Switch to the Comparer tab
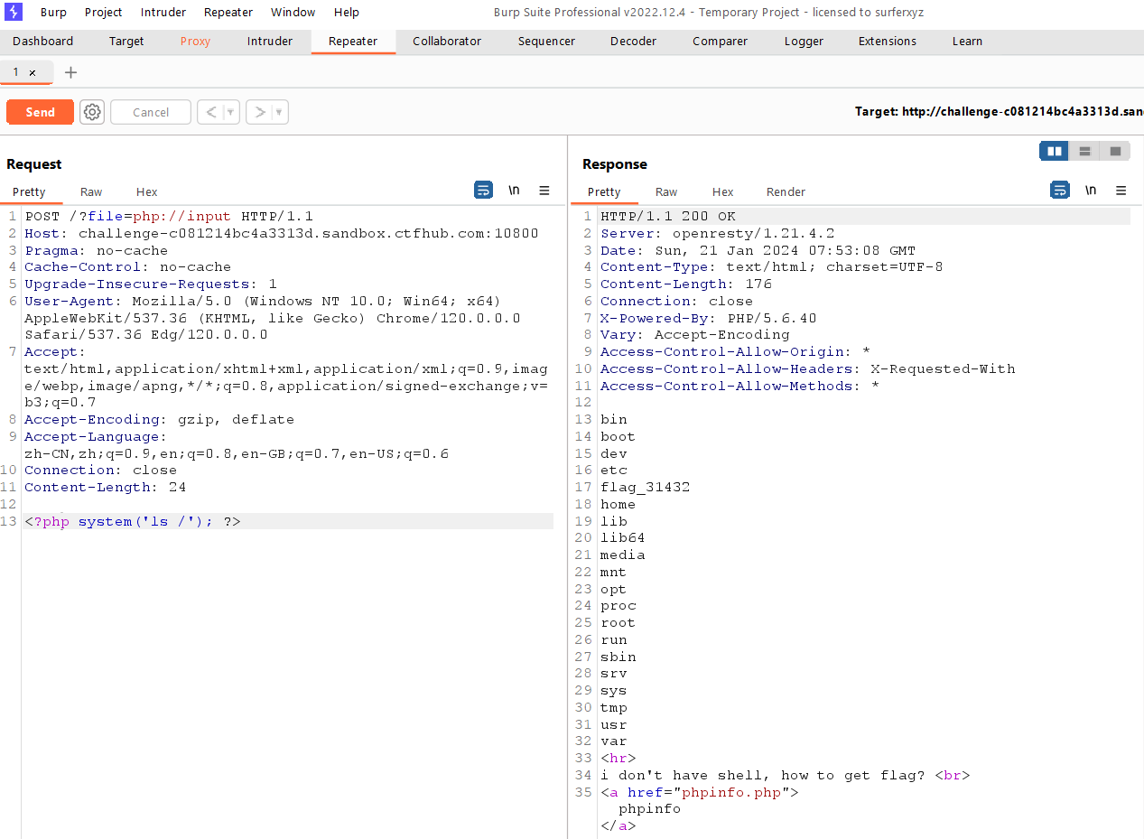1144x839 pixels. pos(721,42)
